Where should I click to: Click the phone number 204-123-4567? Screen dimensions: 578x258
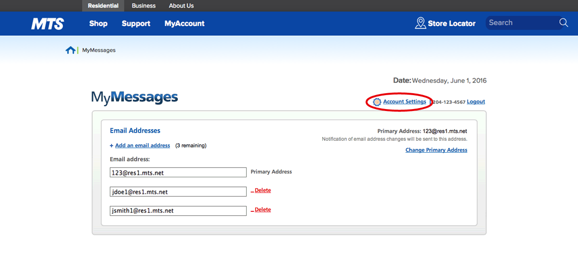tap(449, 102)
